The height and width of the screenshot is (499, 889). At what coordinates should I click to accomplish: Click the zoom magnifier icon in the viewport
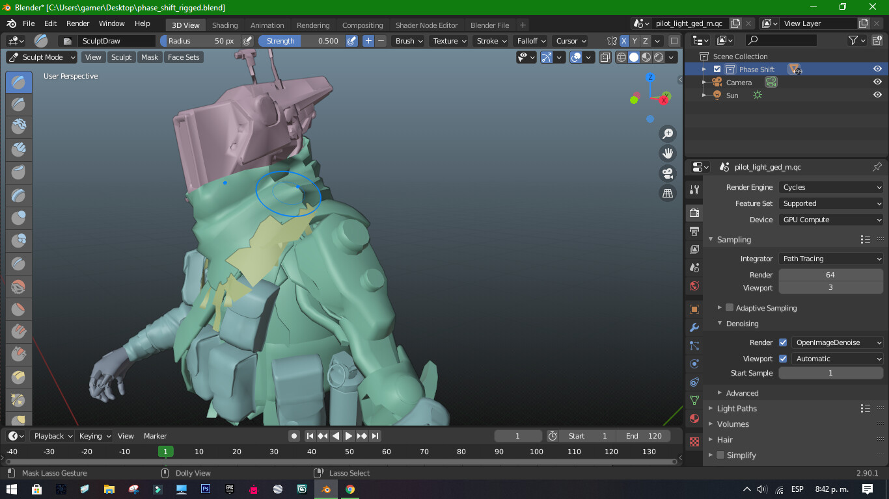(667, 134)
